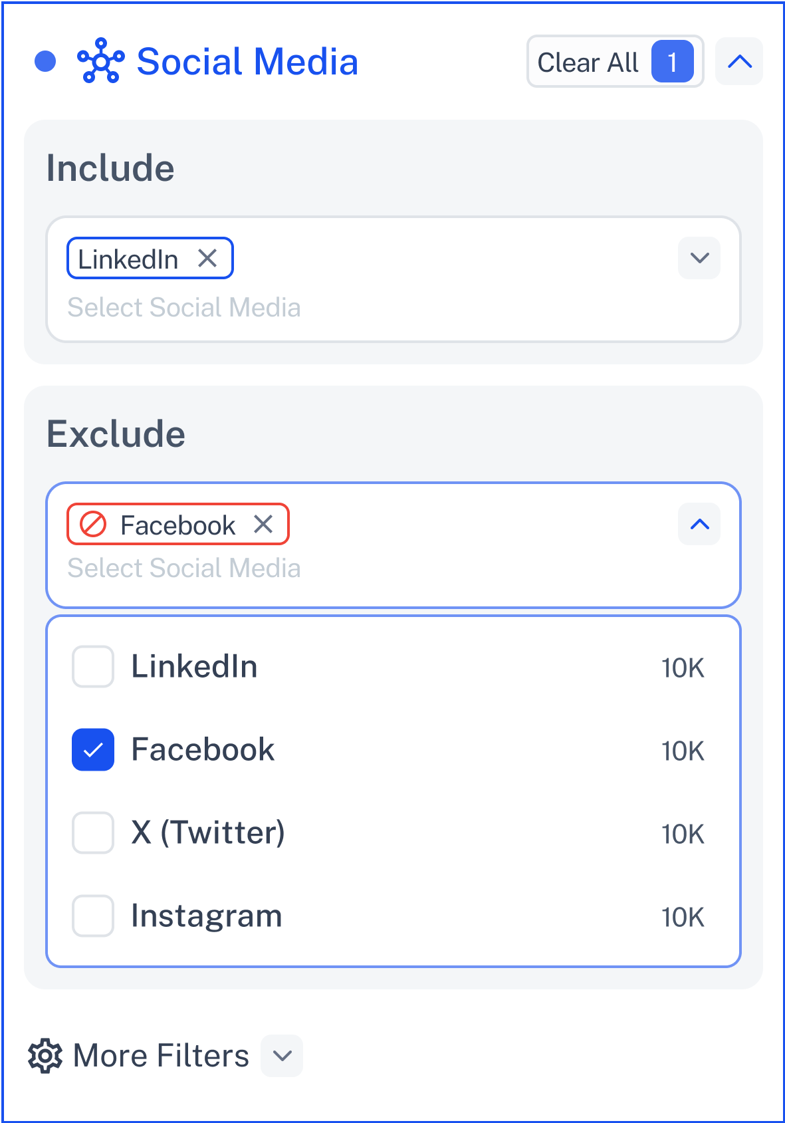Open the Include dropdown arrow
The image size is (785, 1123).
pos(699,258)
